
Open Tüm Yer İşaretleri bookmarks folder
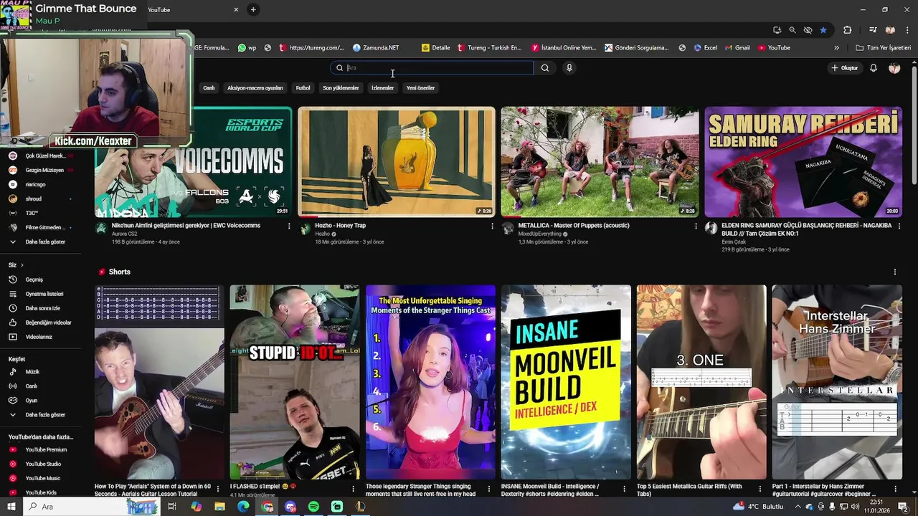pyautogui.click(x=883, y=48)
